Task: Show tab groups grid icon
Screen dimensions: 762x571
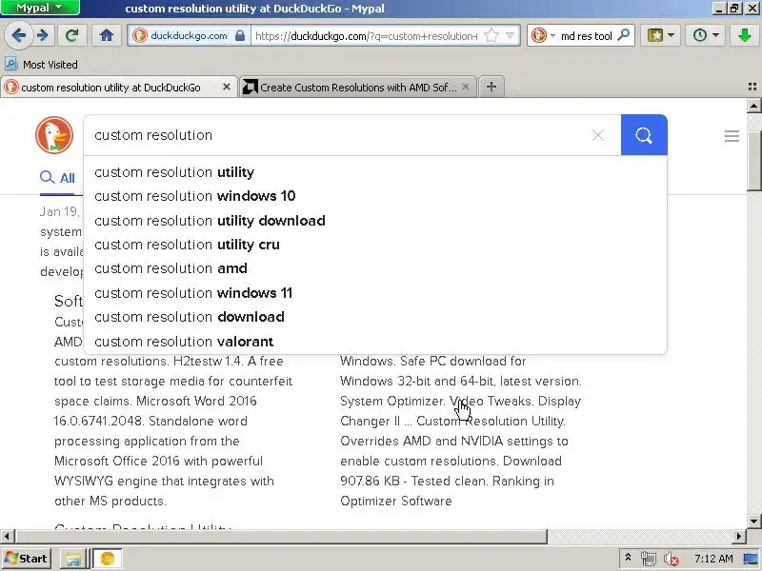Action: (x=752, y=87)
